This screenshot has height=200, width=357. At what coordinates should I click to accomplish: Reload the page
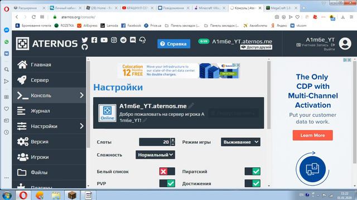(33, 17)
